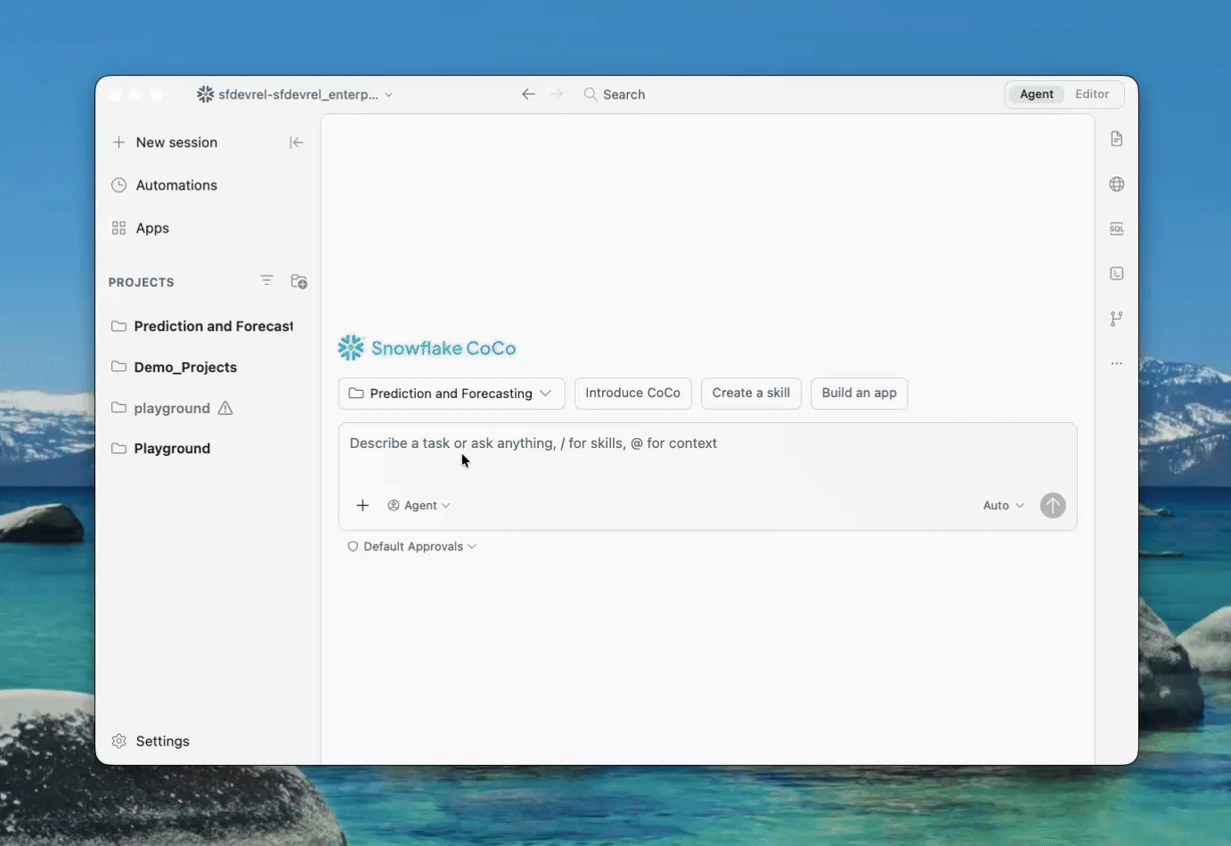Click Introduce CoCo suggestion
1231x846 pixels.
[633, 394]
